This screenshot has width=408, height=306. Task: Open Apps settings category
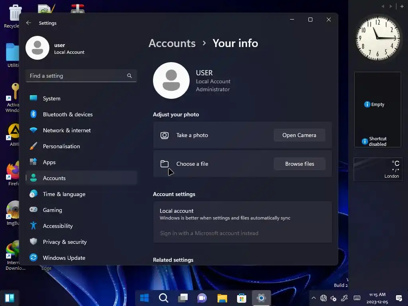81,162
